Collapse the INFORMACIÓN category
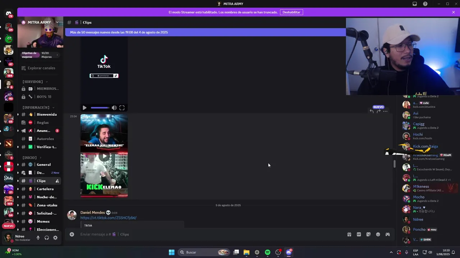 pyautogui.click(x=38, y=107)
